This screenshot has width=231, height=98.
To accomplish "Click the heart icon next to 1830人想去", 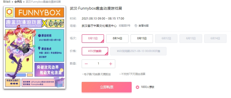I will click(x=137, y=87).
